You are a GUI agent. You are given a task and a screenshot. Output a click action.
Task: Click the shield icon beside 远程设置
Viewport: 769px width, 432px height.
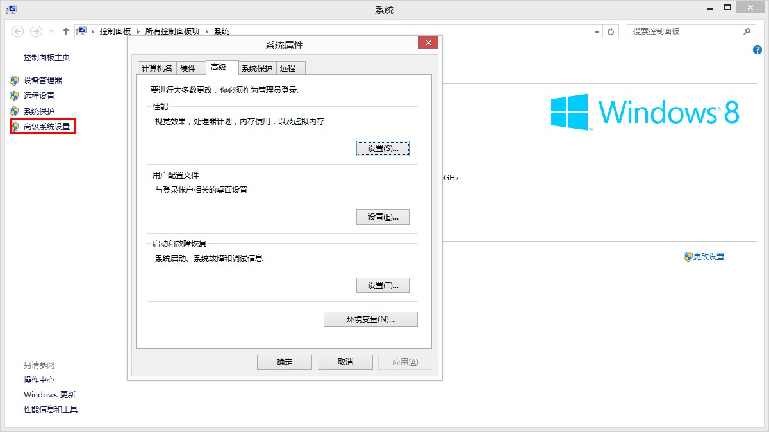click(14, 96)
